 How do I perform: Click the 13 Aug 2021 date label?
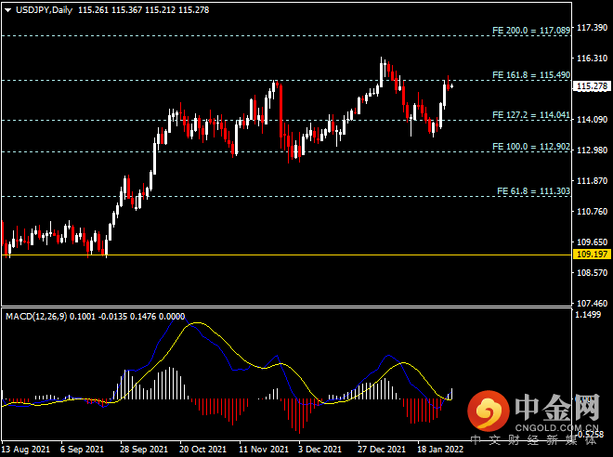[26, 450]
